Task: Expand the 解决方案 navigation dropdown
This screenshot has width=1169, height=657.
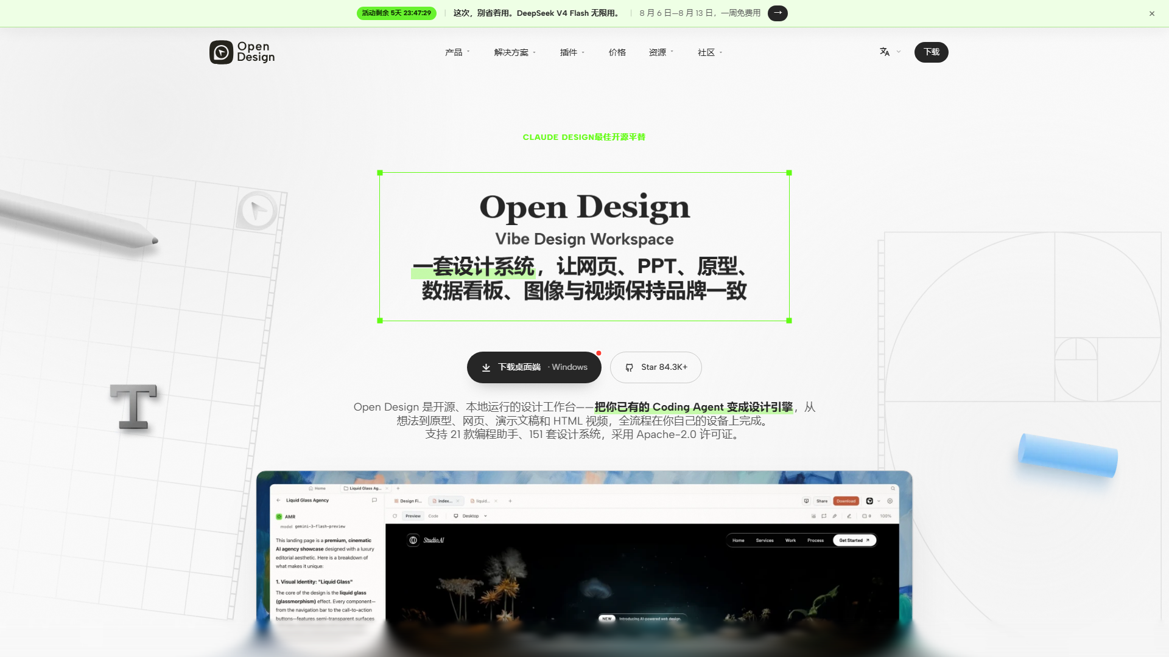Action: pos(515,52)
